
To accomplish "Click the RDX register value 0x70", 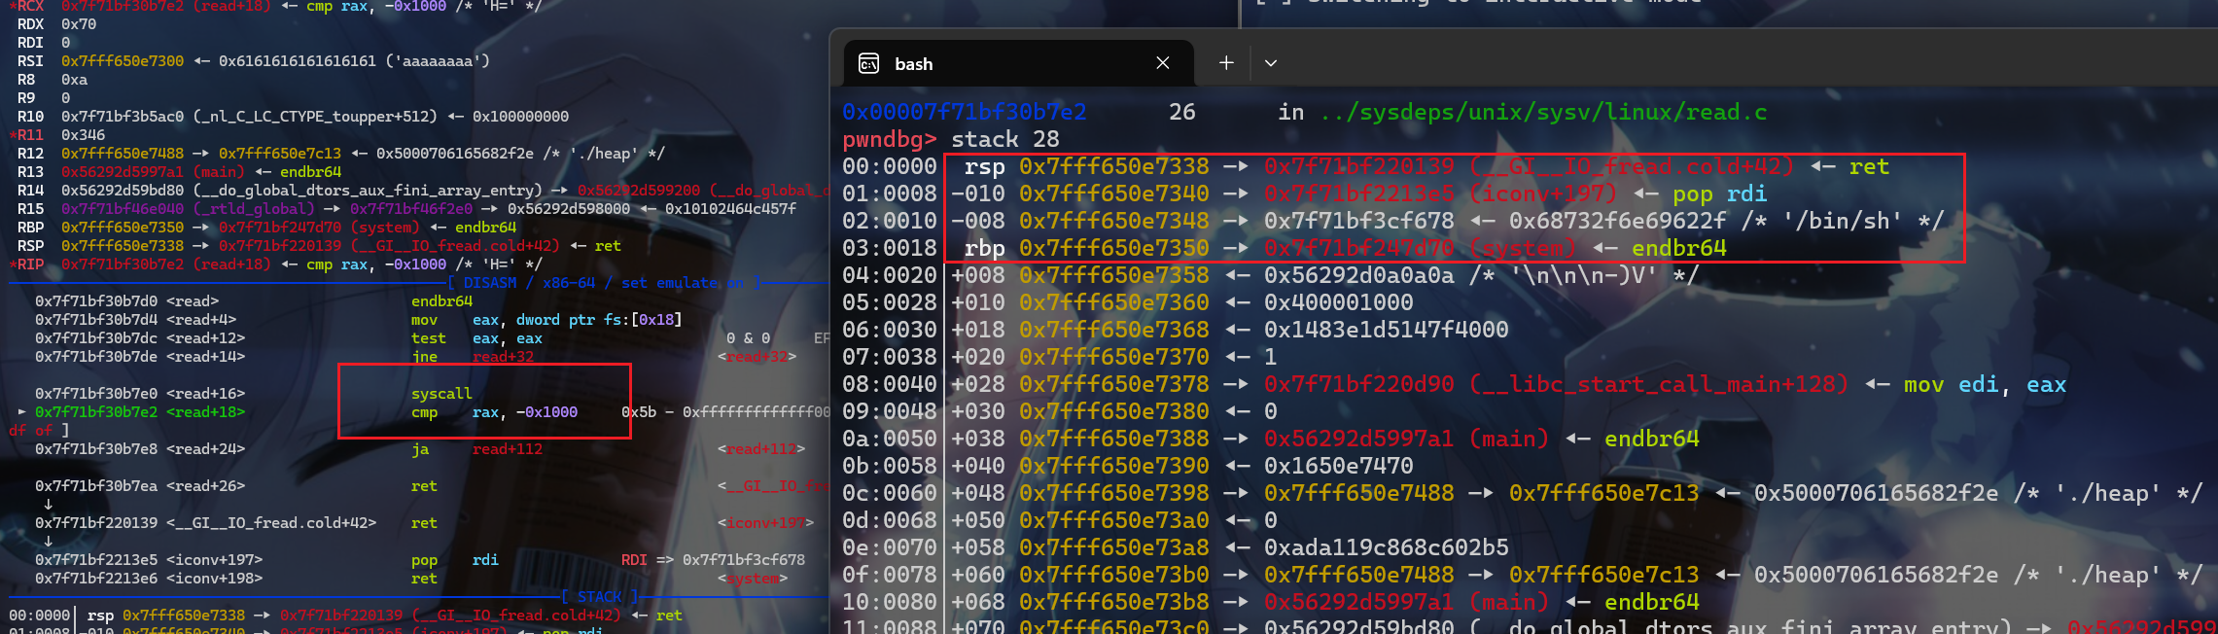I will tap(79, 24).
